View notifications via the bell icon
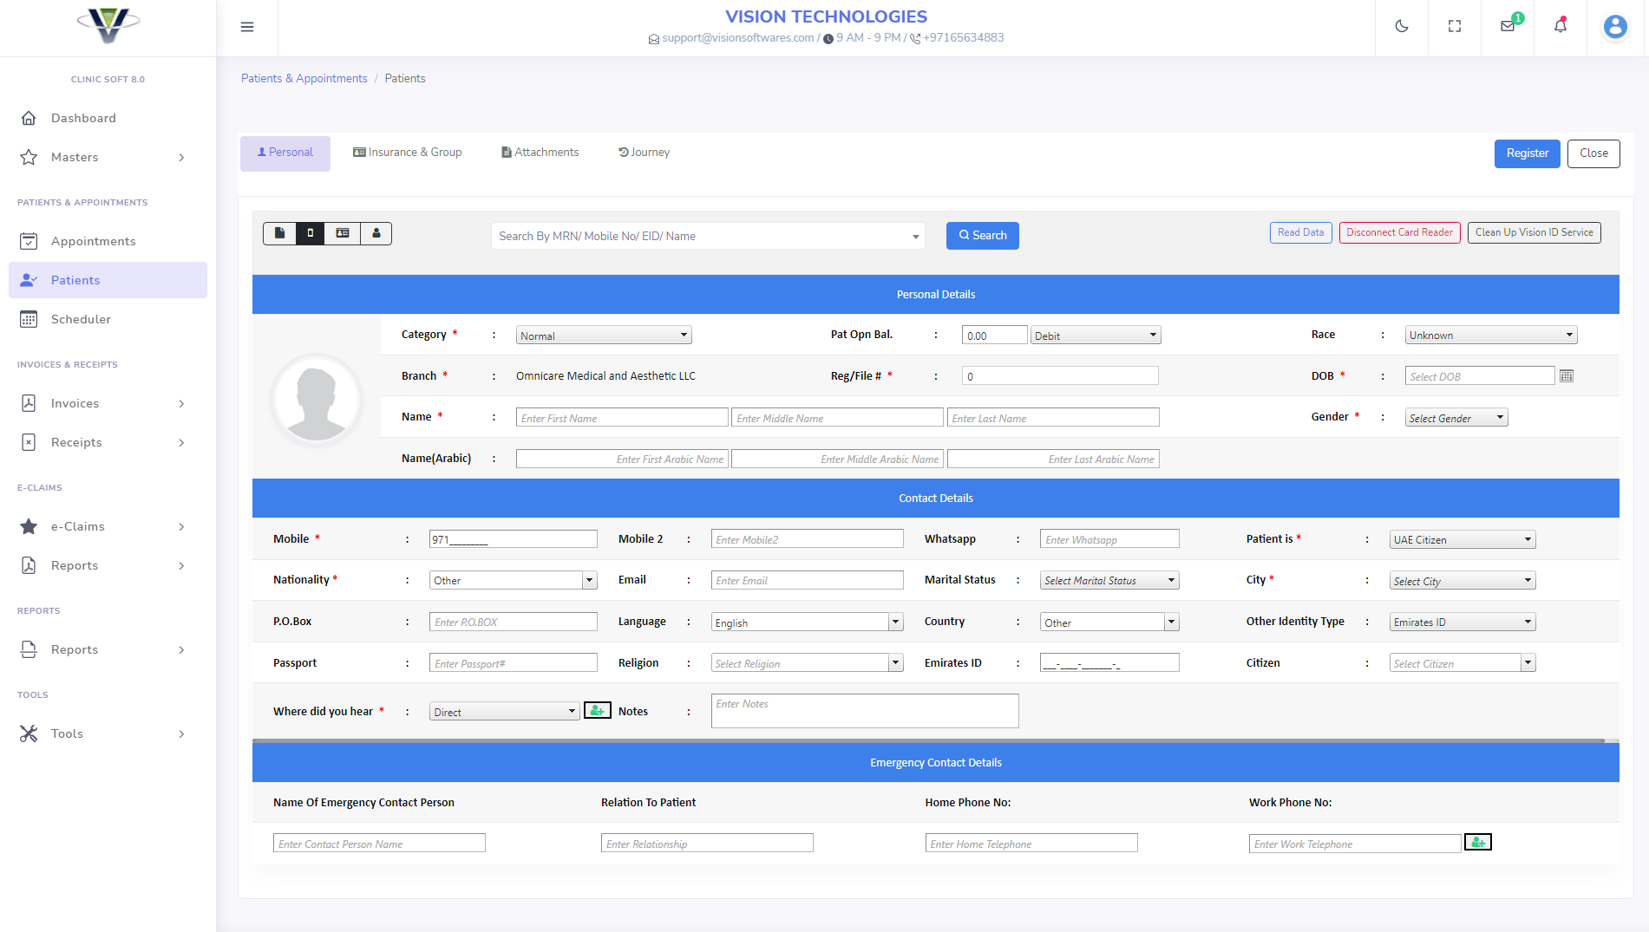Screen dimensions: 1649x932 (x=1560, y=26)
